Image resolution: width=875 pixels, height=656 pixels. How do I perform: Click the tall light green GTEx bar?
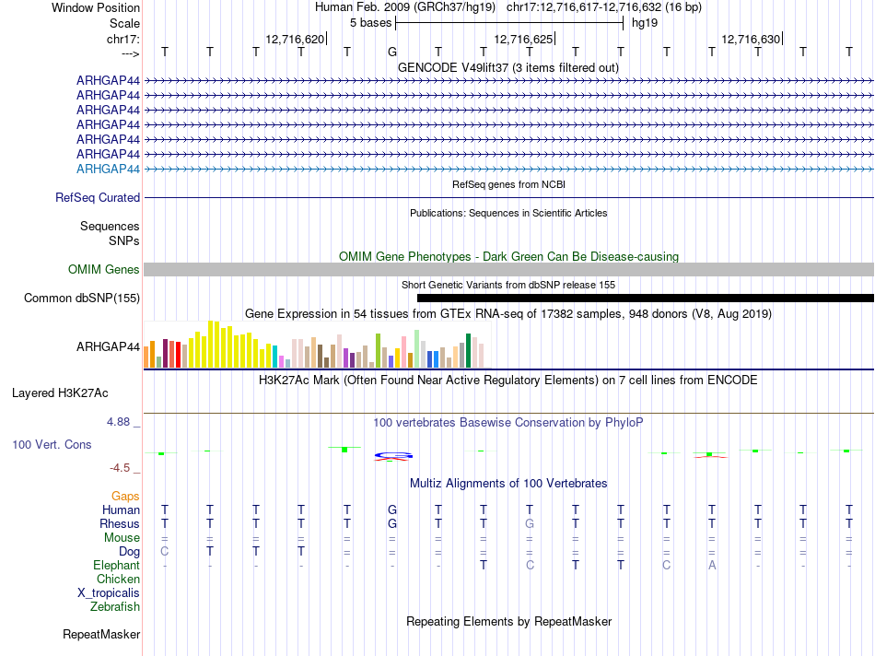coord(416,349)
